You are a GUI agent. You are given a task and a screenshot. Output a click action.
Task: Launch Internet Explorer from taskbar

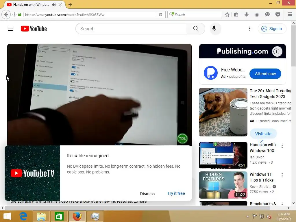coord(23,216)
